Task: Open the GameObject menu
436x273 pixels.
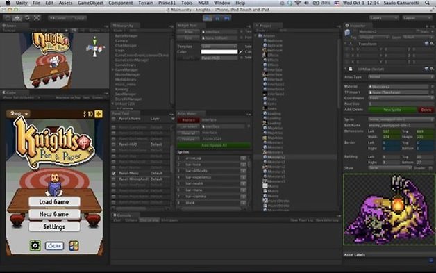Action: click(90, 3)
